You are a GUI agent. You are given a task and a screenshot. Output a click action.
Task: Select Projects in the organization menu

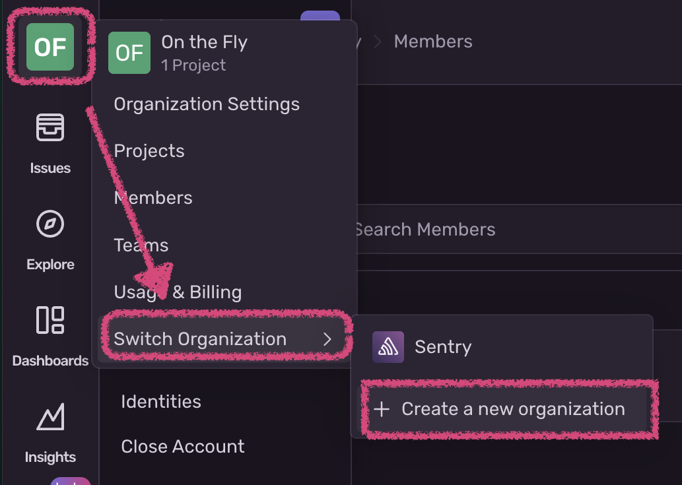click(x=149, y=151)
